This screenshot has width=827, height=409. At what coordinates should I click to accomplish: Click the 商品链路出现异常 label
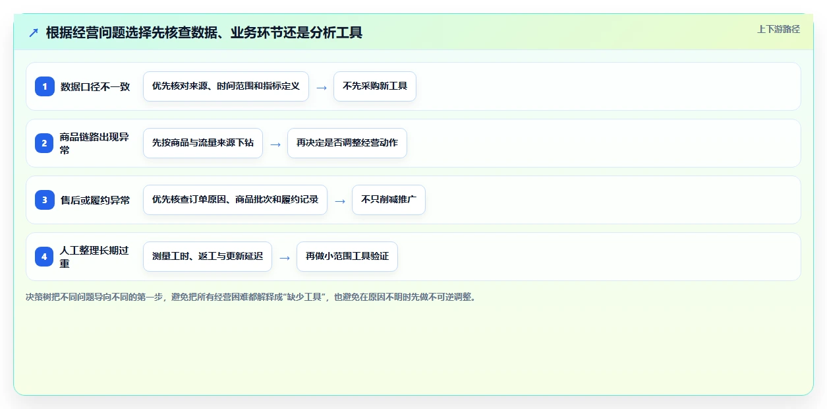(95, 143)
